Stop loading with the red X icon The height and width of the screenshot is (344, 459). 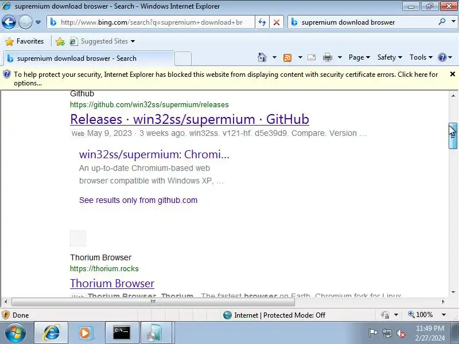pos(277,22)
